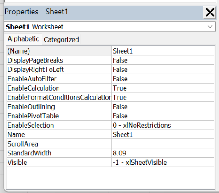
Task: Close the Properties - Sheet1 panel
Action: [210, 13]
